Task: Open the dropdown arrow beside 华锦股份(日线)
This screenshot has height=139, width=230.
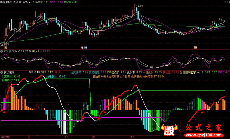Action: coord(20,2)
